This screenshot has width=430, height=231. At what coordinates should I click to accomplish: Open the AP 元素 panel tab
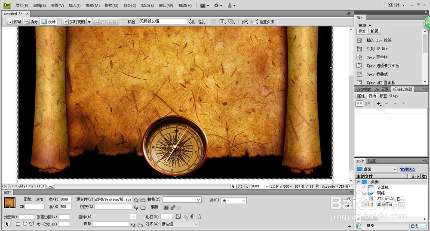pyautogui.click(x=382, y=90)
